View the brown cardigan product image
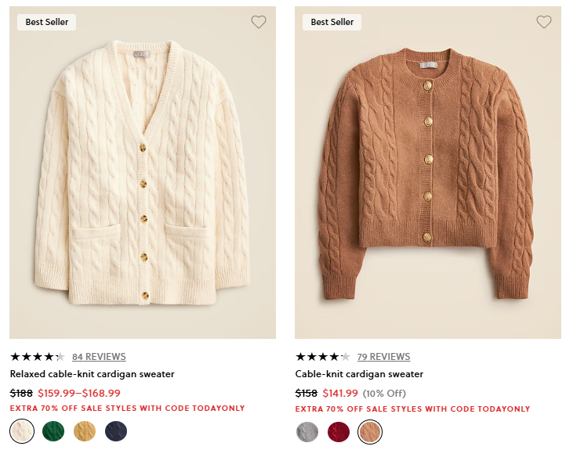Screen dimensions: 566x450 tap(428, 172)
